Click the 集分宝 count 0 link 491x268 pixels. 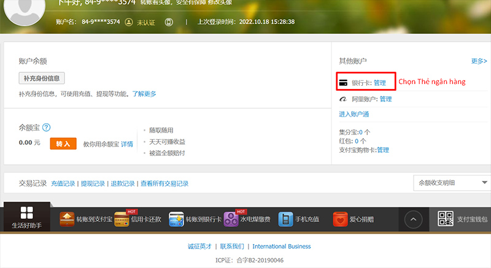coord(361,132)
